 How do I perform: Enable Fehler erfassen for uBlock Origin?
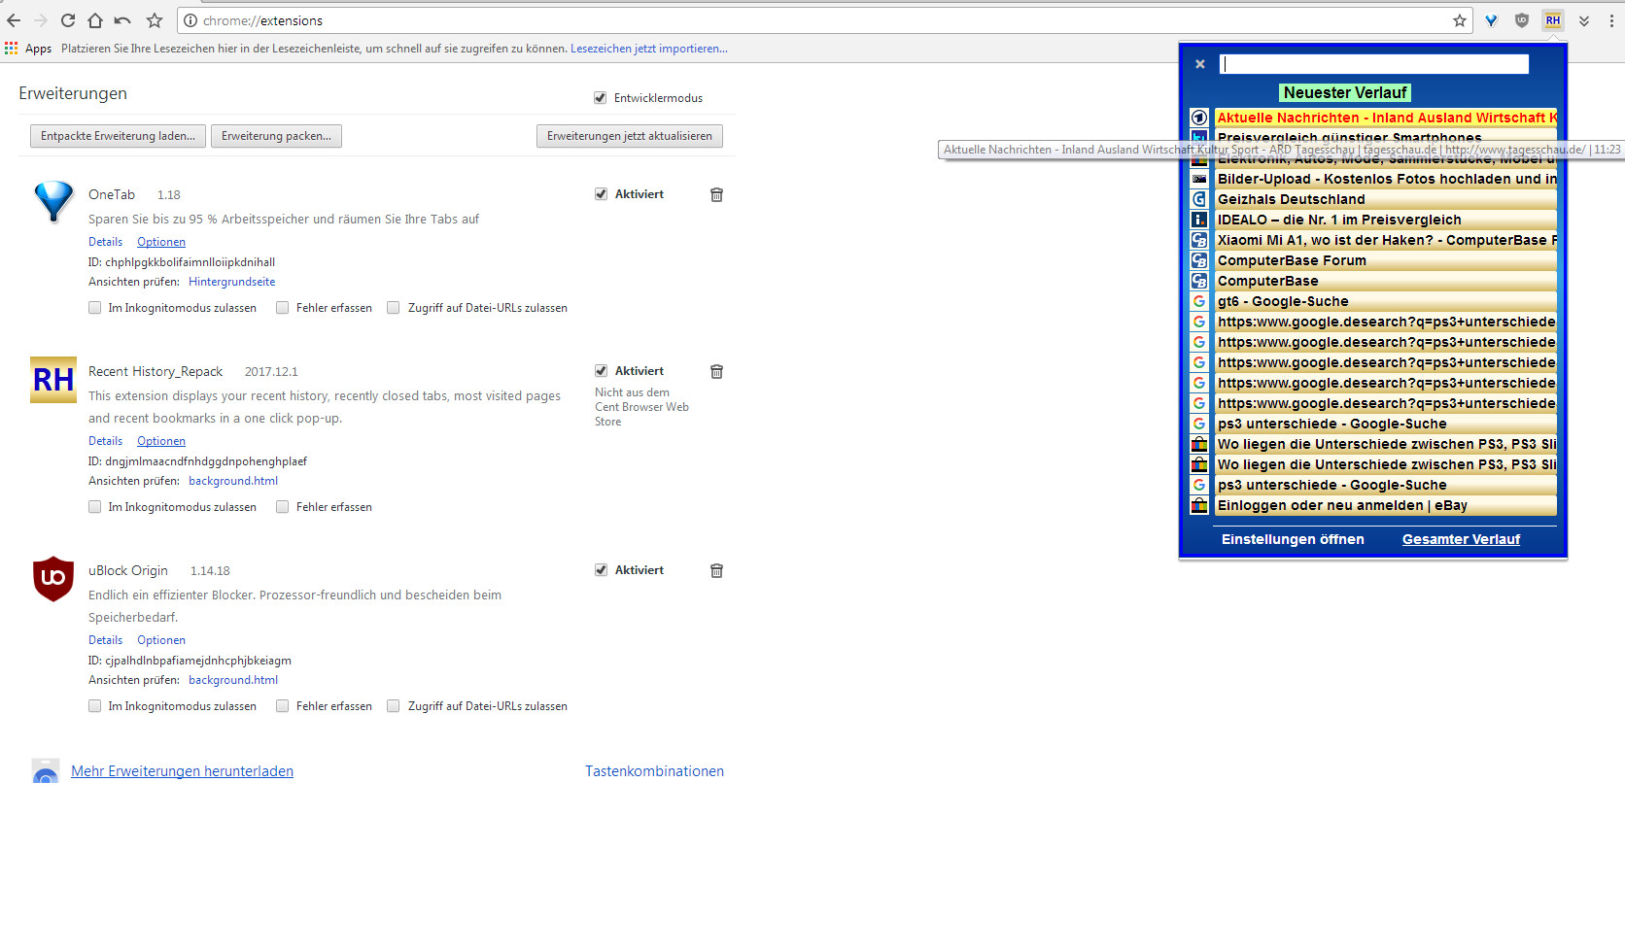coord(282,706)
